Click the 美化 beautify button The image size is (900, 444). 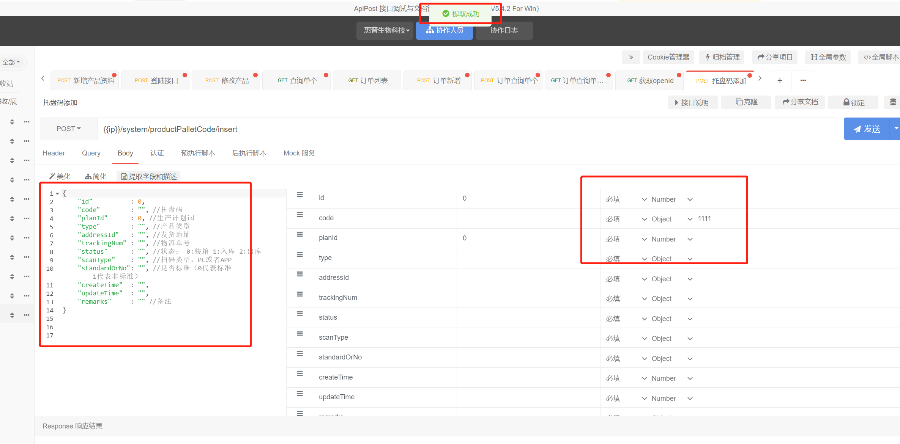click(x=60, y=176)
